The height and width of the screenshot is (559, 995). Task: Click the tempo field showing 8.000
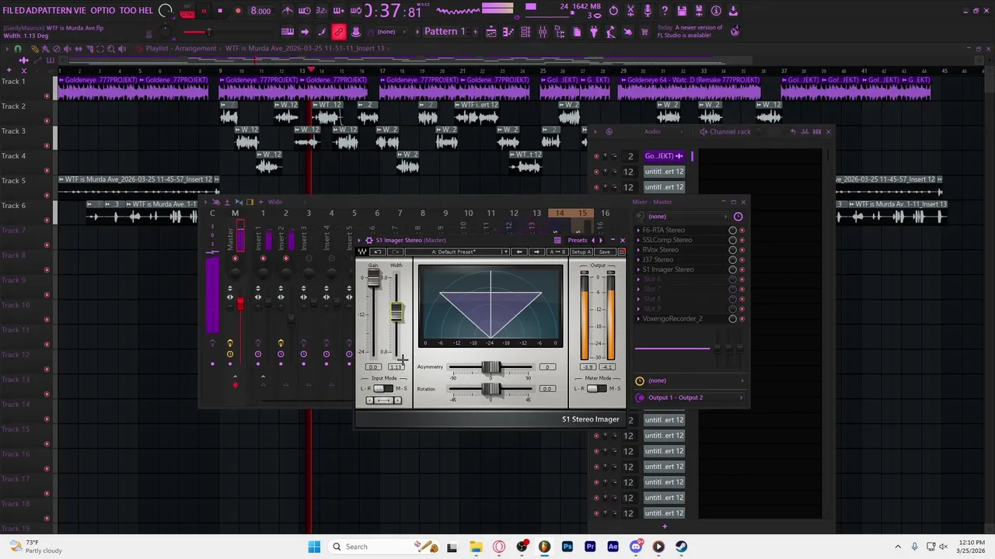(260, 11)
